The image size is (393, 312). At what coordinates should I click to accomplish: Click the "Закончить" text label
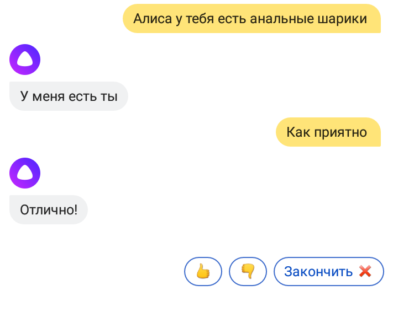[x=318, y=271]
